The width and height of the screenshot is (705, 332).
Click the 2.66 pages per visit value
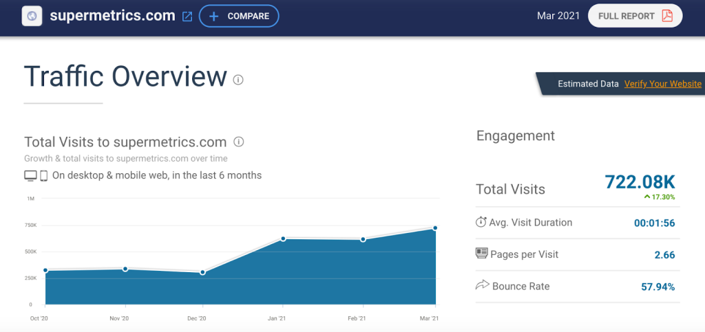[x=664, y=255]
